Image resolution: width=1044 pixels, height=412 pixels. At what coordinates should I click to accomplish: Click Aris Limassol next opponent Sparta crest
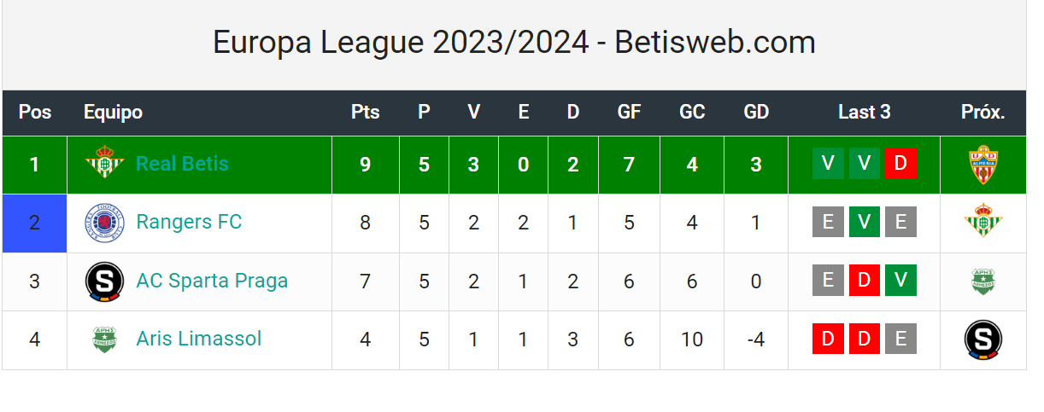(983, 339)
